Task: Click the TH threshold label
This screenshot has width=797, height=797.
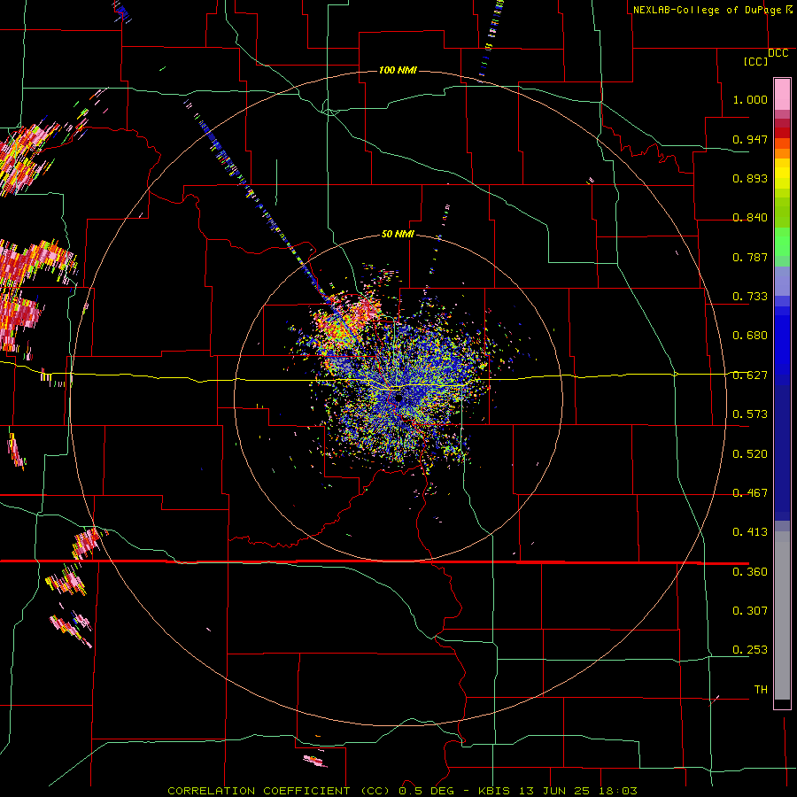Action: pos(761,689)
